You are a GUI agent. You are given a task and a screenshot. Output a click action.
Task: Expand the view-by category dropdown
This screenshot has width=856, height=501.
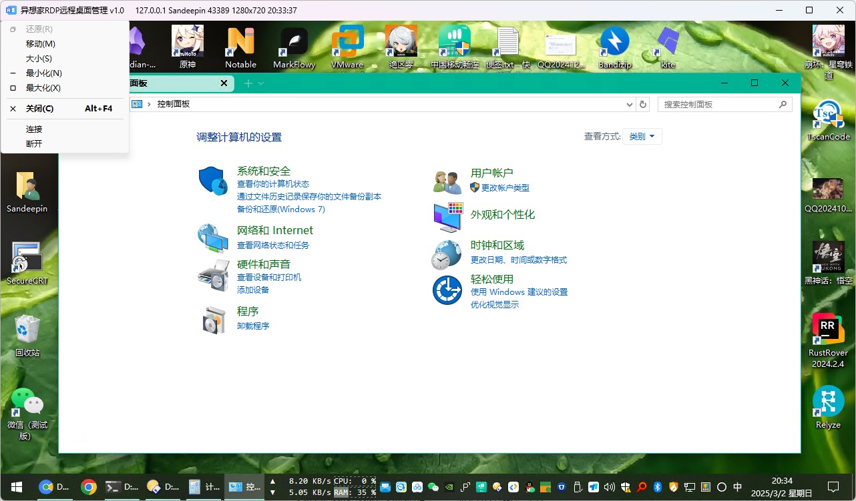(x=642, y=136)
